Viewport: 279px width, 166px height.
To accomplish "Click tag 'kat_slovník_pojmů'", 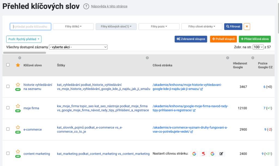I will [70, 127].
